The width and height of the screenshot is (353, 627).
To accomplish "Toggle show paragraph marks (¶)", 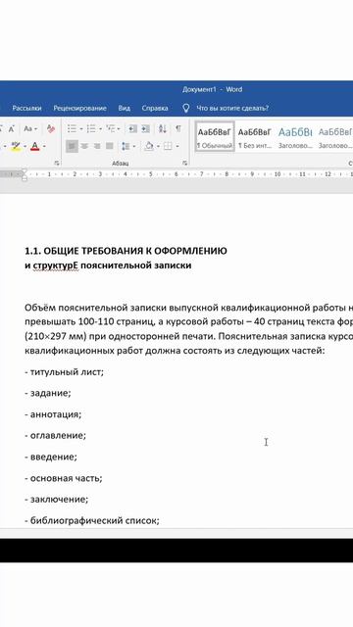I will point(178,128).
